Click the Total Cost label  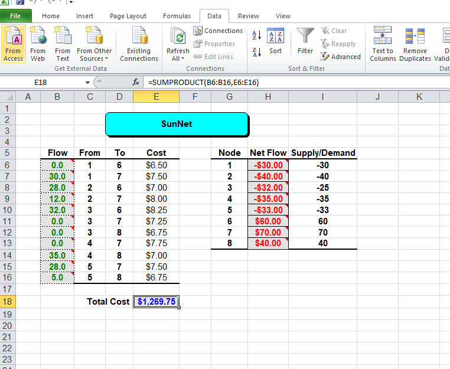point(108,302)
